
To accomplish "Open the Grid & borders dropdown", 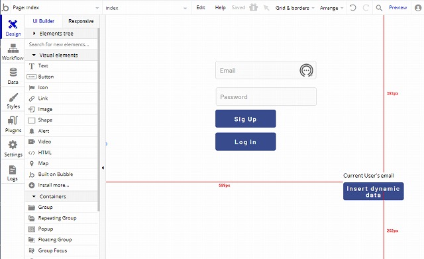I will pos(295,8).
